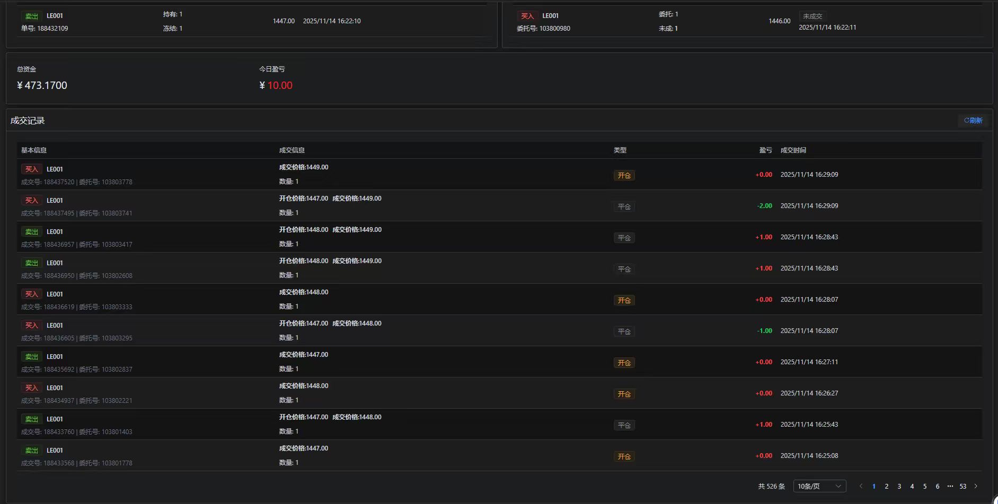Click the previous page left arrow
Image resolution: width=998 pixels, height=504 pixels.
click(861, 486)
